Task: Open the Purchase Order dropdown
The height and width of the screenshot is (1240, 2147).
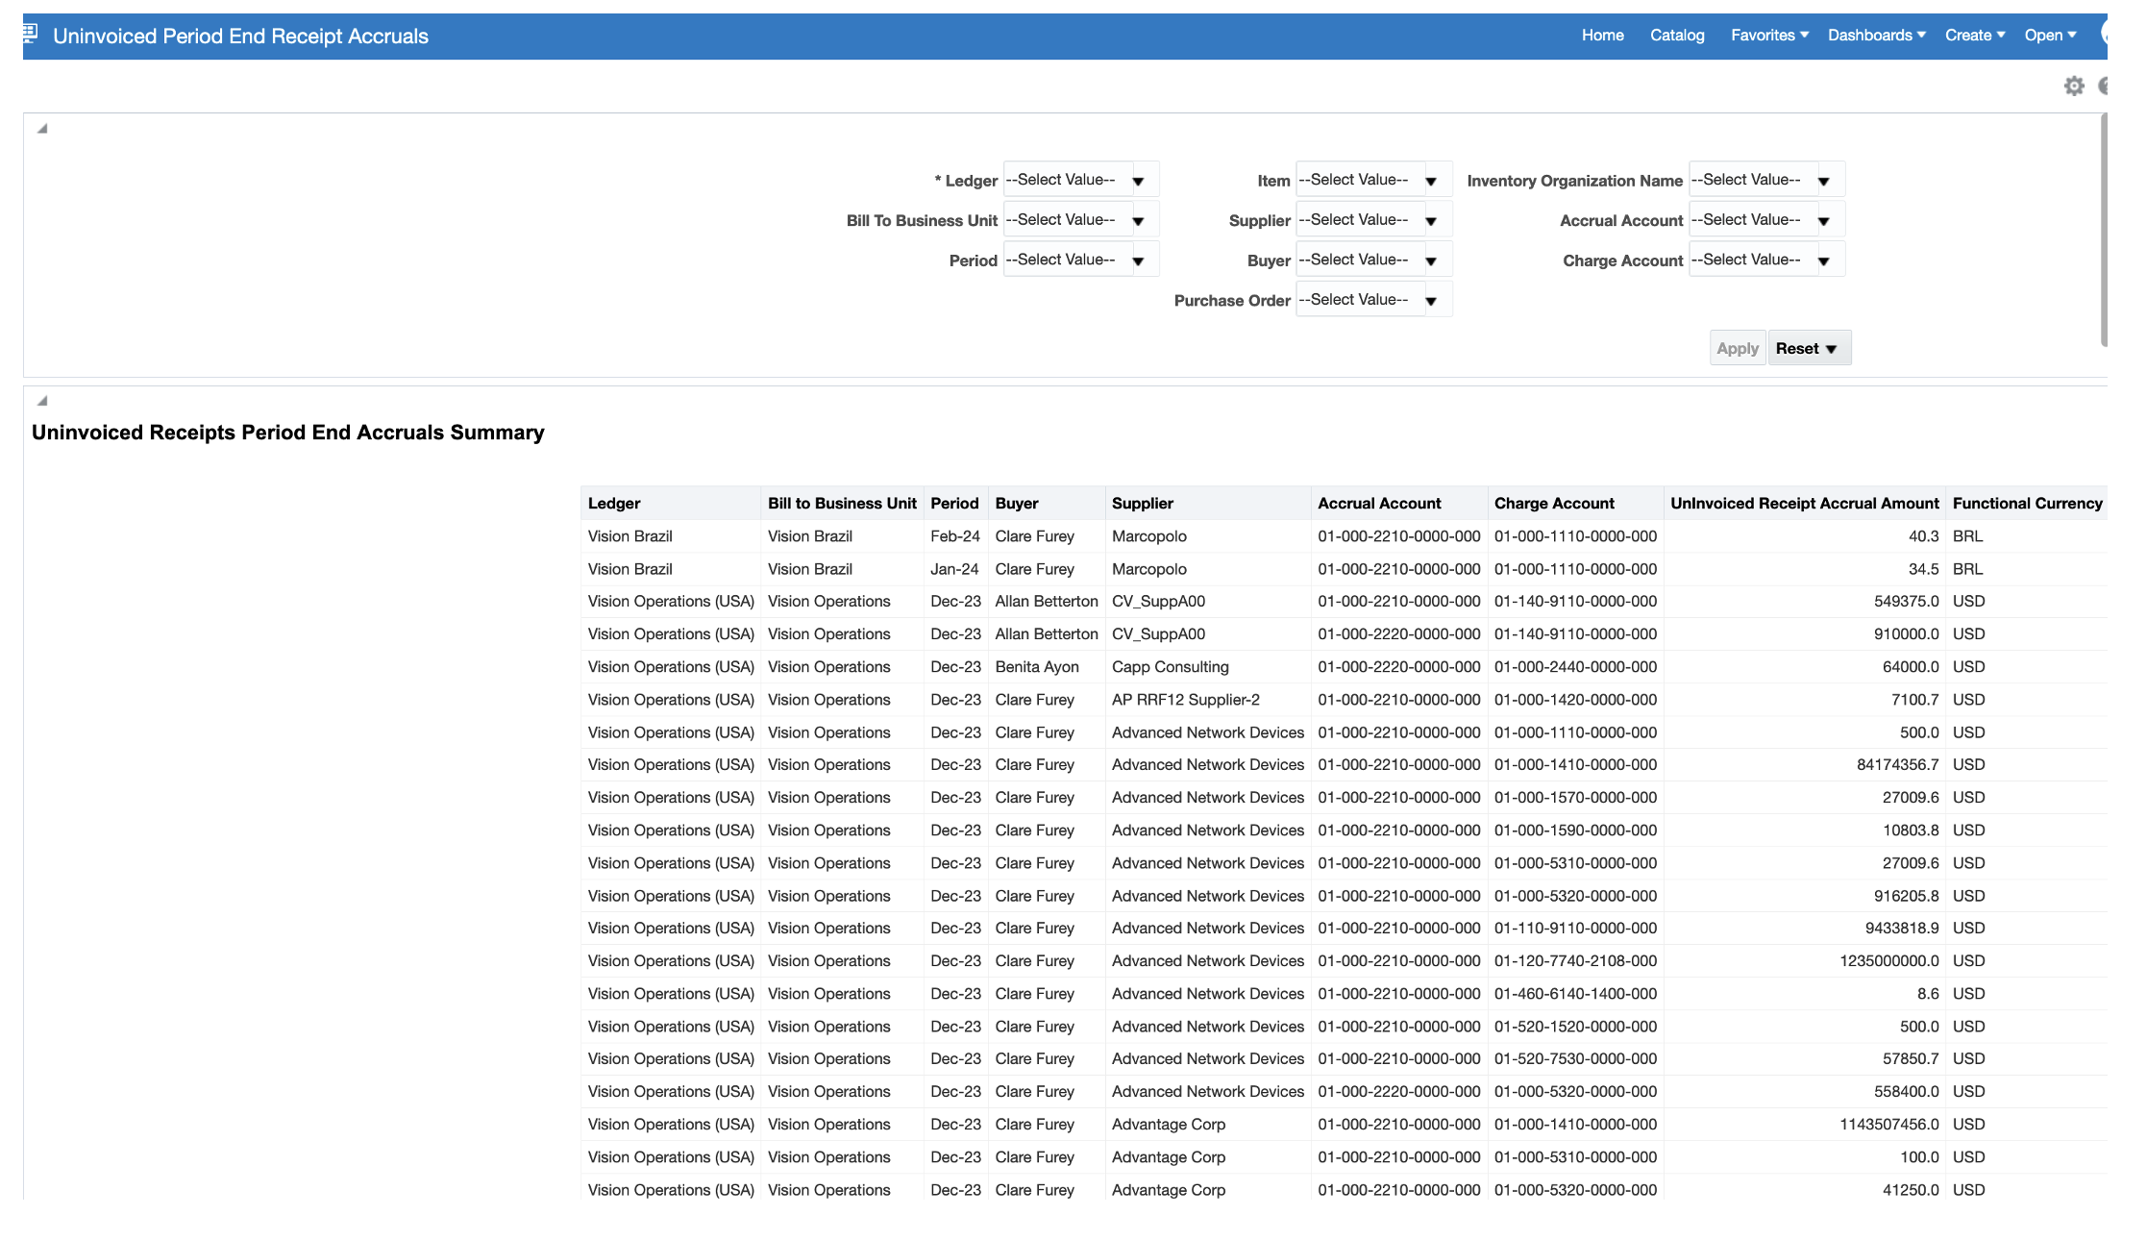Action: (1432, 299)
